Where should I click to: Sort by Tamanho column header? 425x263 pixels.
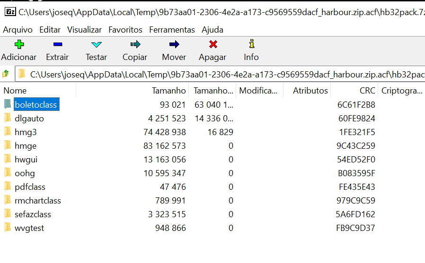click(x=168, y=91)
